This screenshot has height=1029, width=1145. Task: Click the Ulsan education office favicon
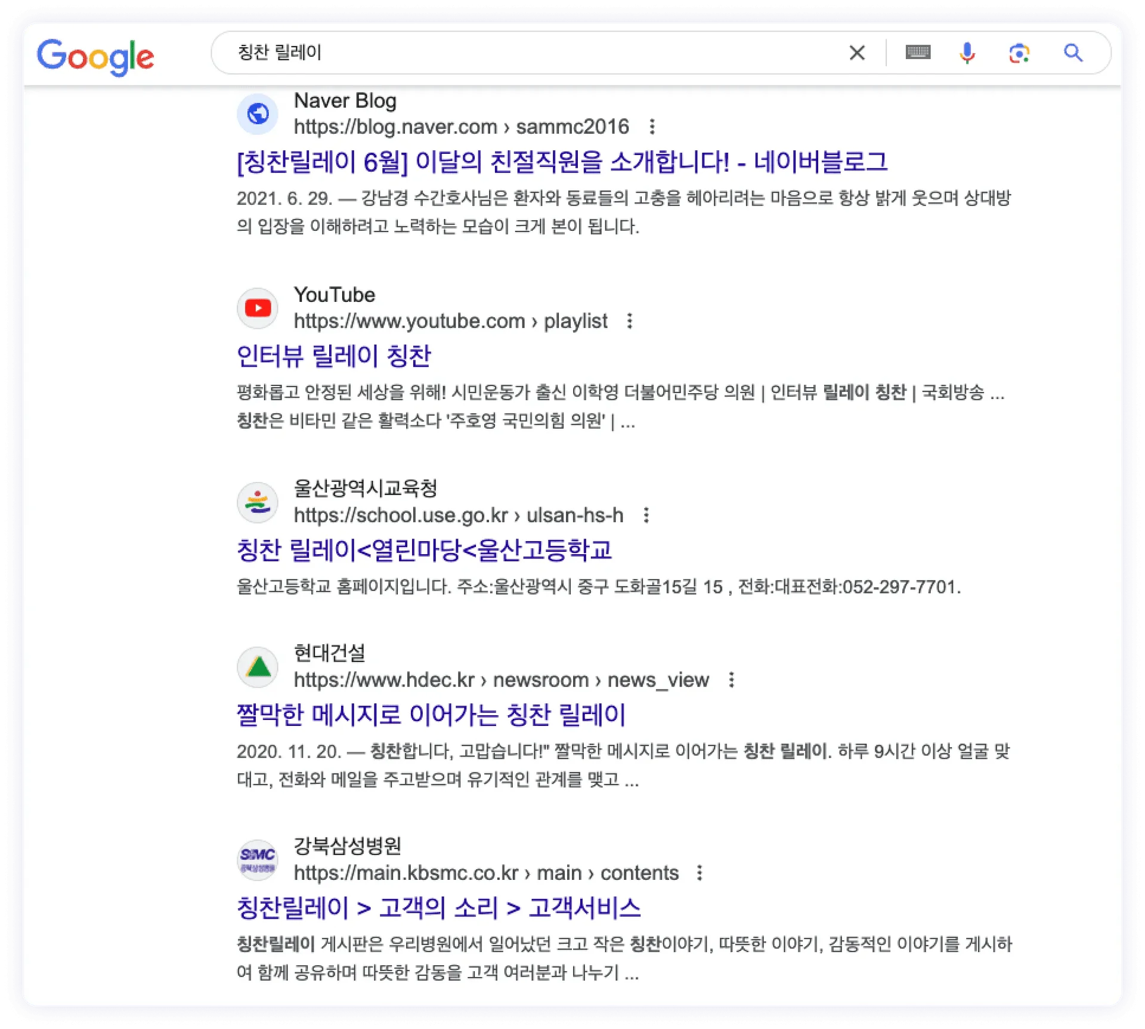(258, 502)
